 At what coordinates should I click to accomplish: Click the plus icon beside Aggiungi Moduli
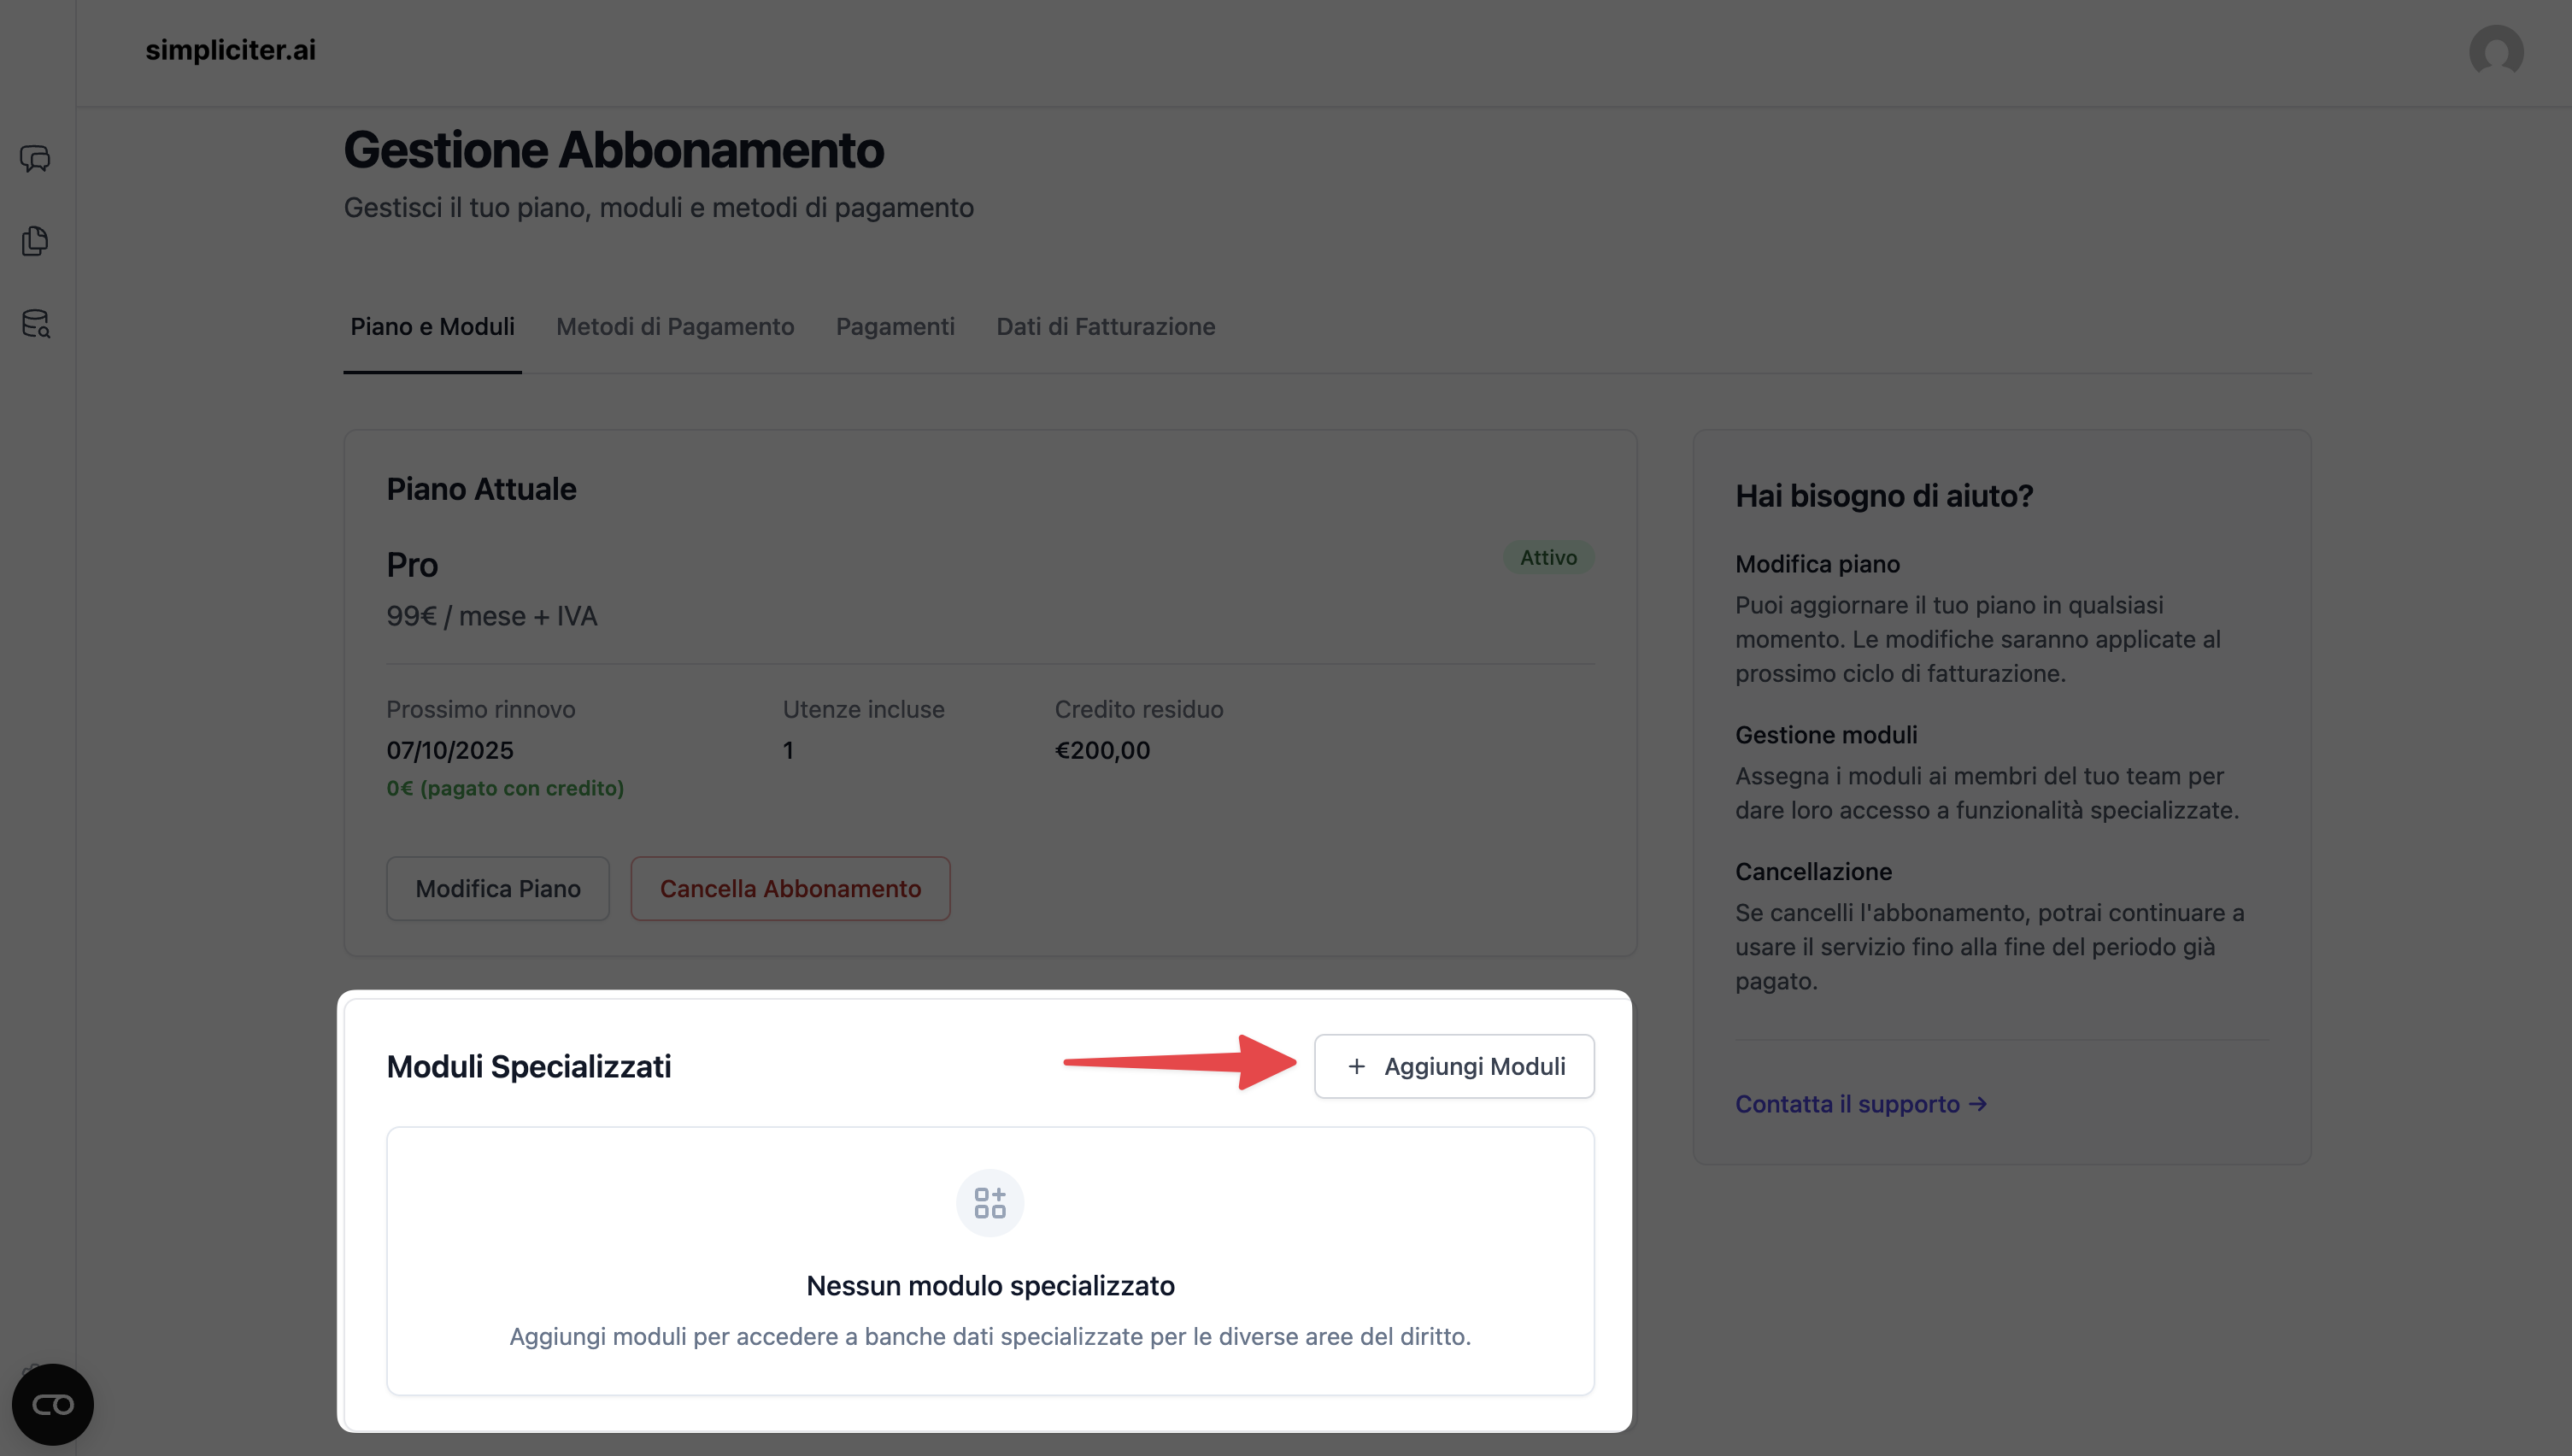pyautogui.click(x=1356, y=1067)
